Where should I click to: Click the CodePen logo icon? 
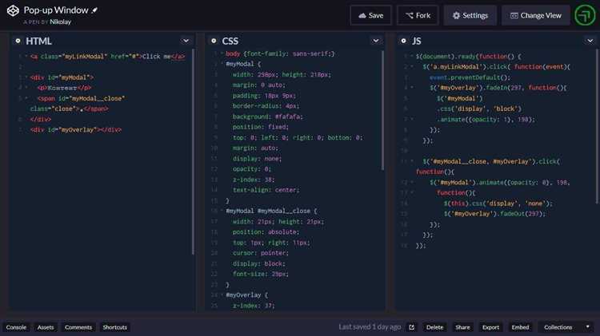tap(13, 10)
